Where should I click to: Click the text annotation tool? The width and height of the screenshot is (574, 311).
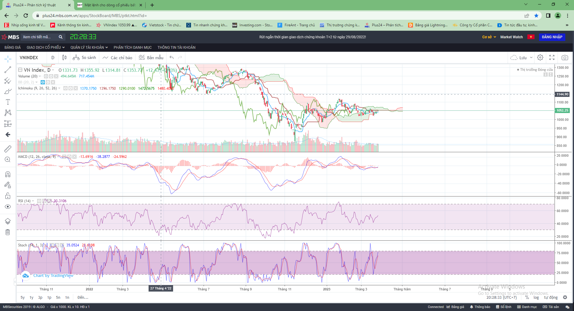(8, 102)
